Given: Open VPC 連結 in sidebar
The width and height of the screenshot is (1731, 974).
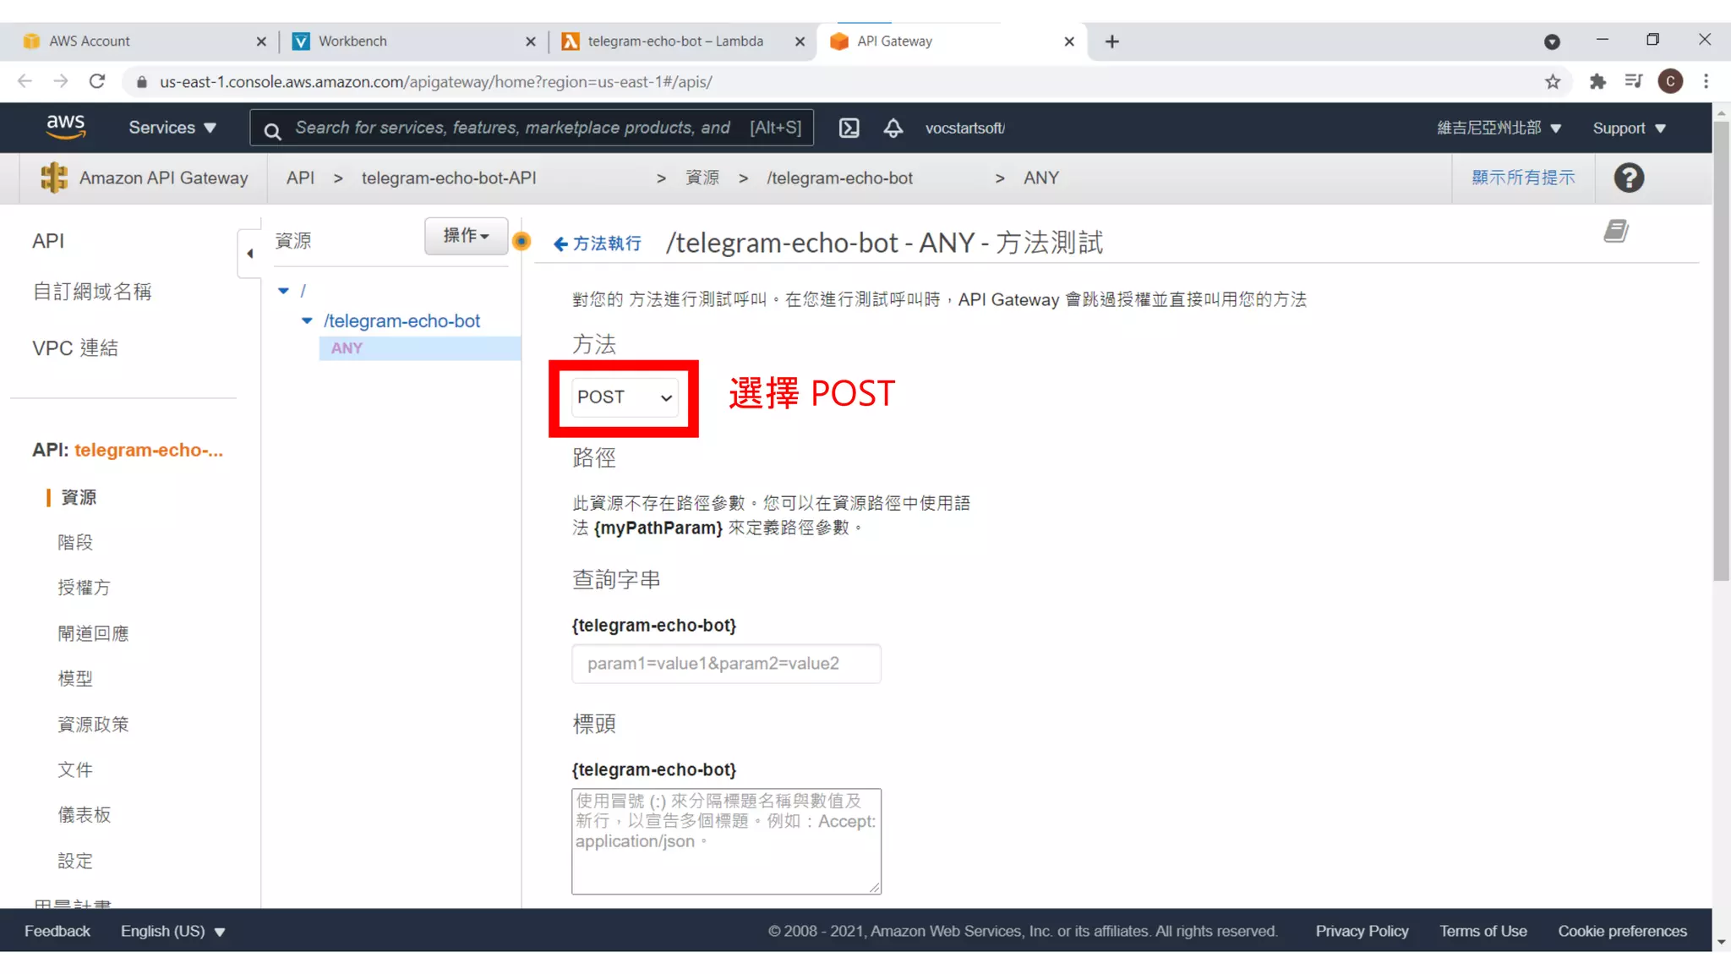Looking at the screenshot, I should tap(75, 347).
